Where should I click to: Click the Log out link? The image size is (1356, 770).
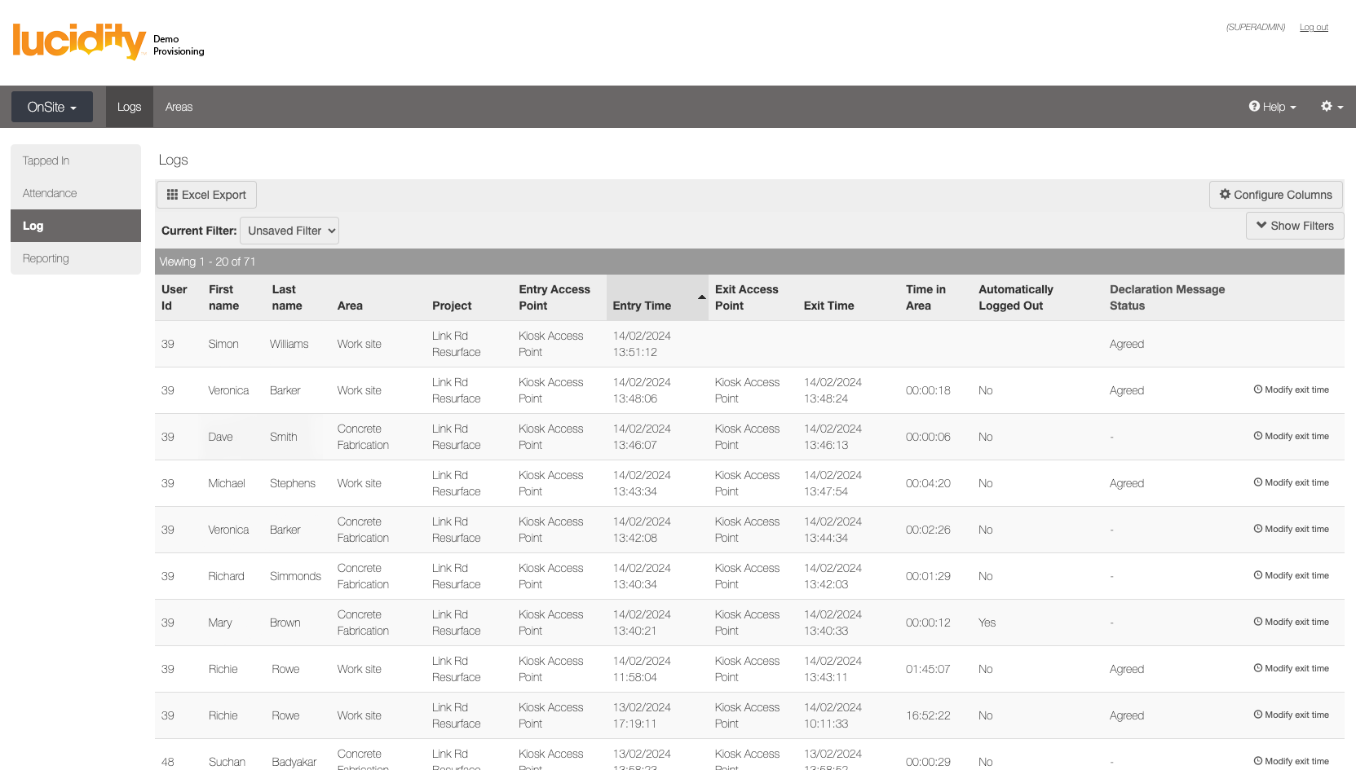tap(1313, 28)
